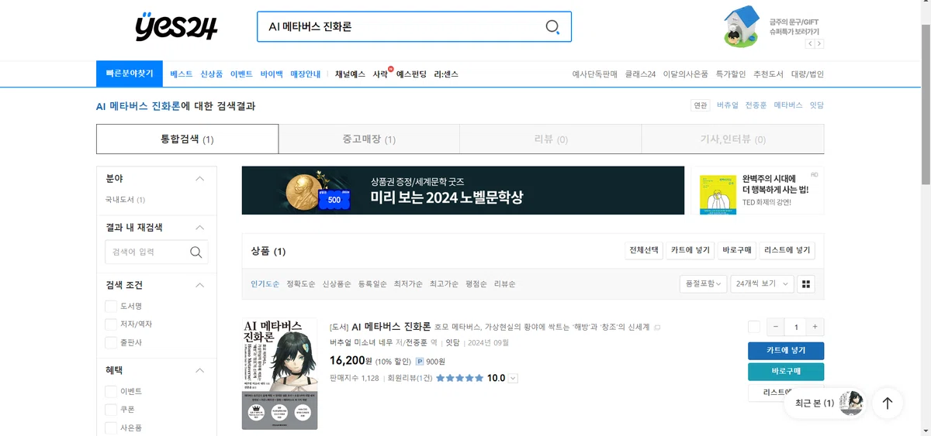Collapse the 검색 조건 section
The width and height of the screenshot is (931, 436).
tap(199, 285)
